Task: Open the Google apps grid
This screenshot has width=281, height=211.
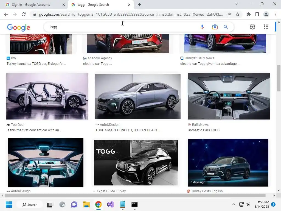Action: tap(266, 27)
